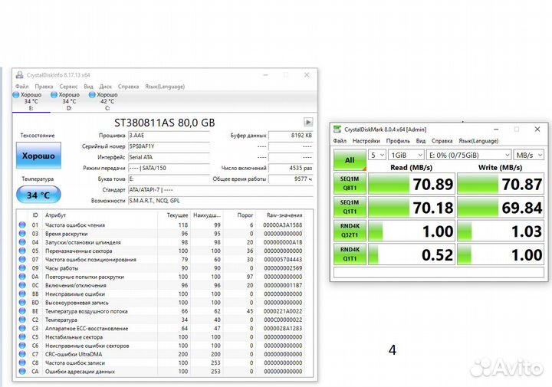
Task: Select row Частота ошибок чтения
Action: coord(161,225)
